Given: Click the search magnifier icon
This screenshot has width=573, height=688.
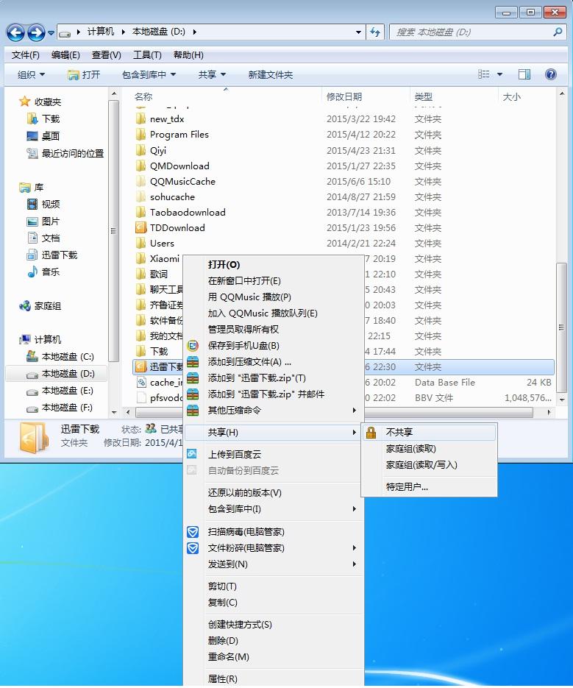Looking at the screenshot, I should tap(558, 32).
